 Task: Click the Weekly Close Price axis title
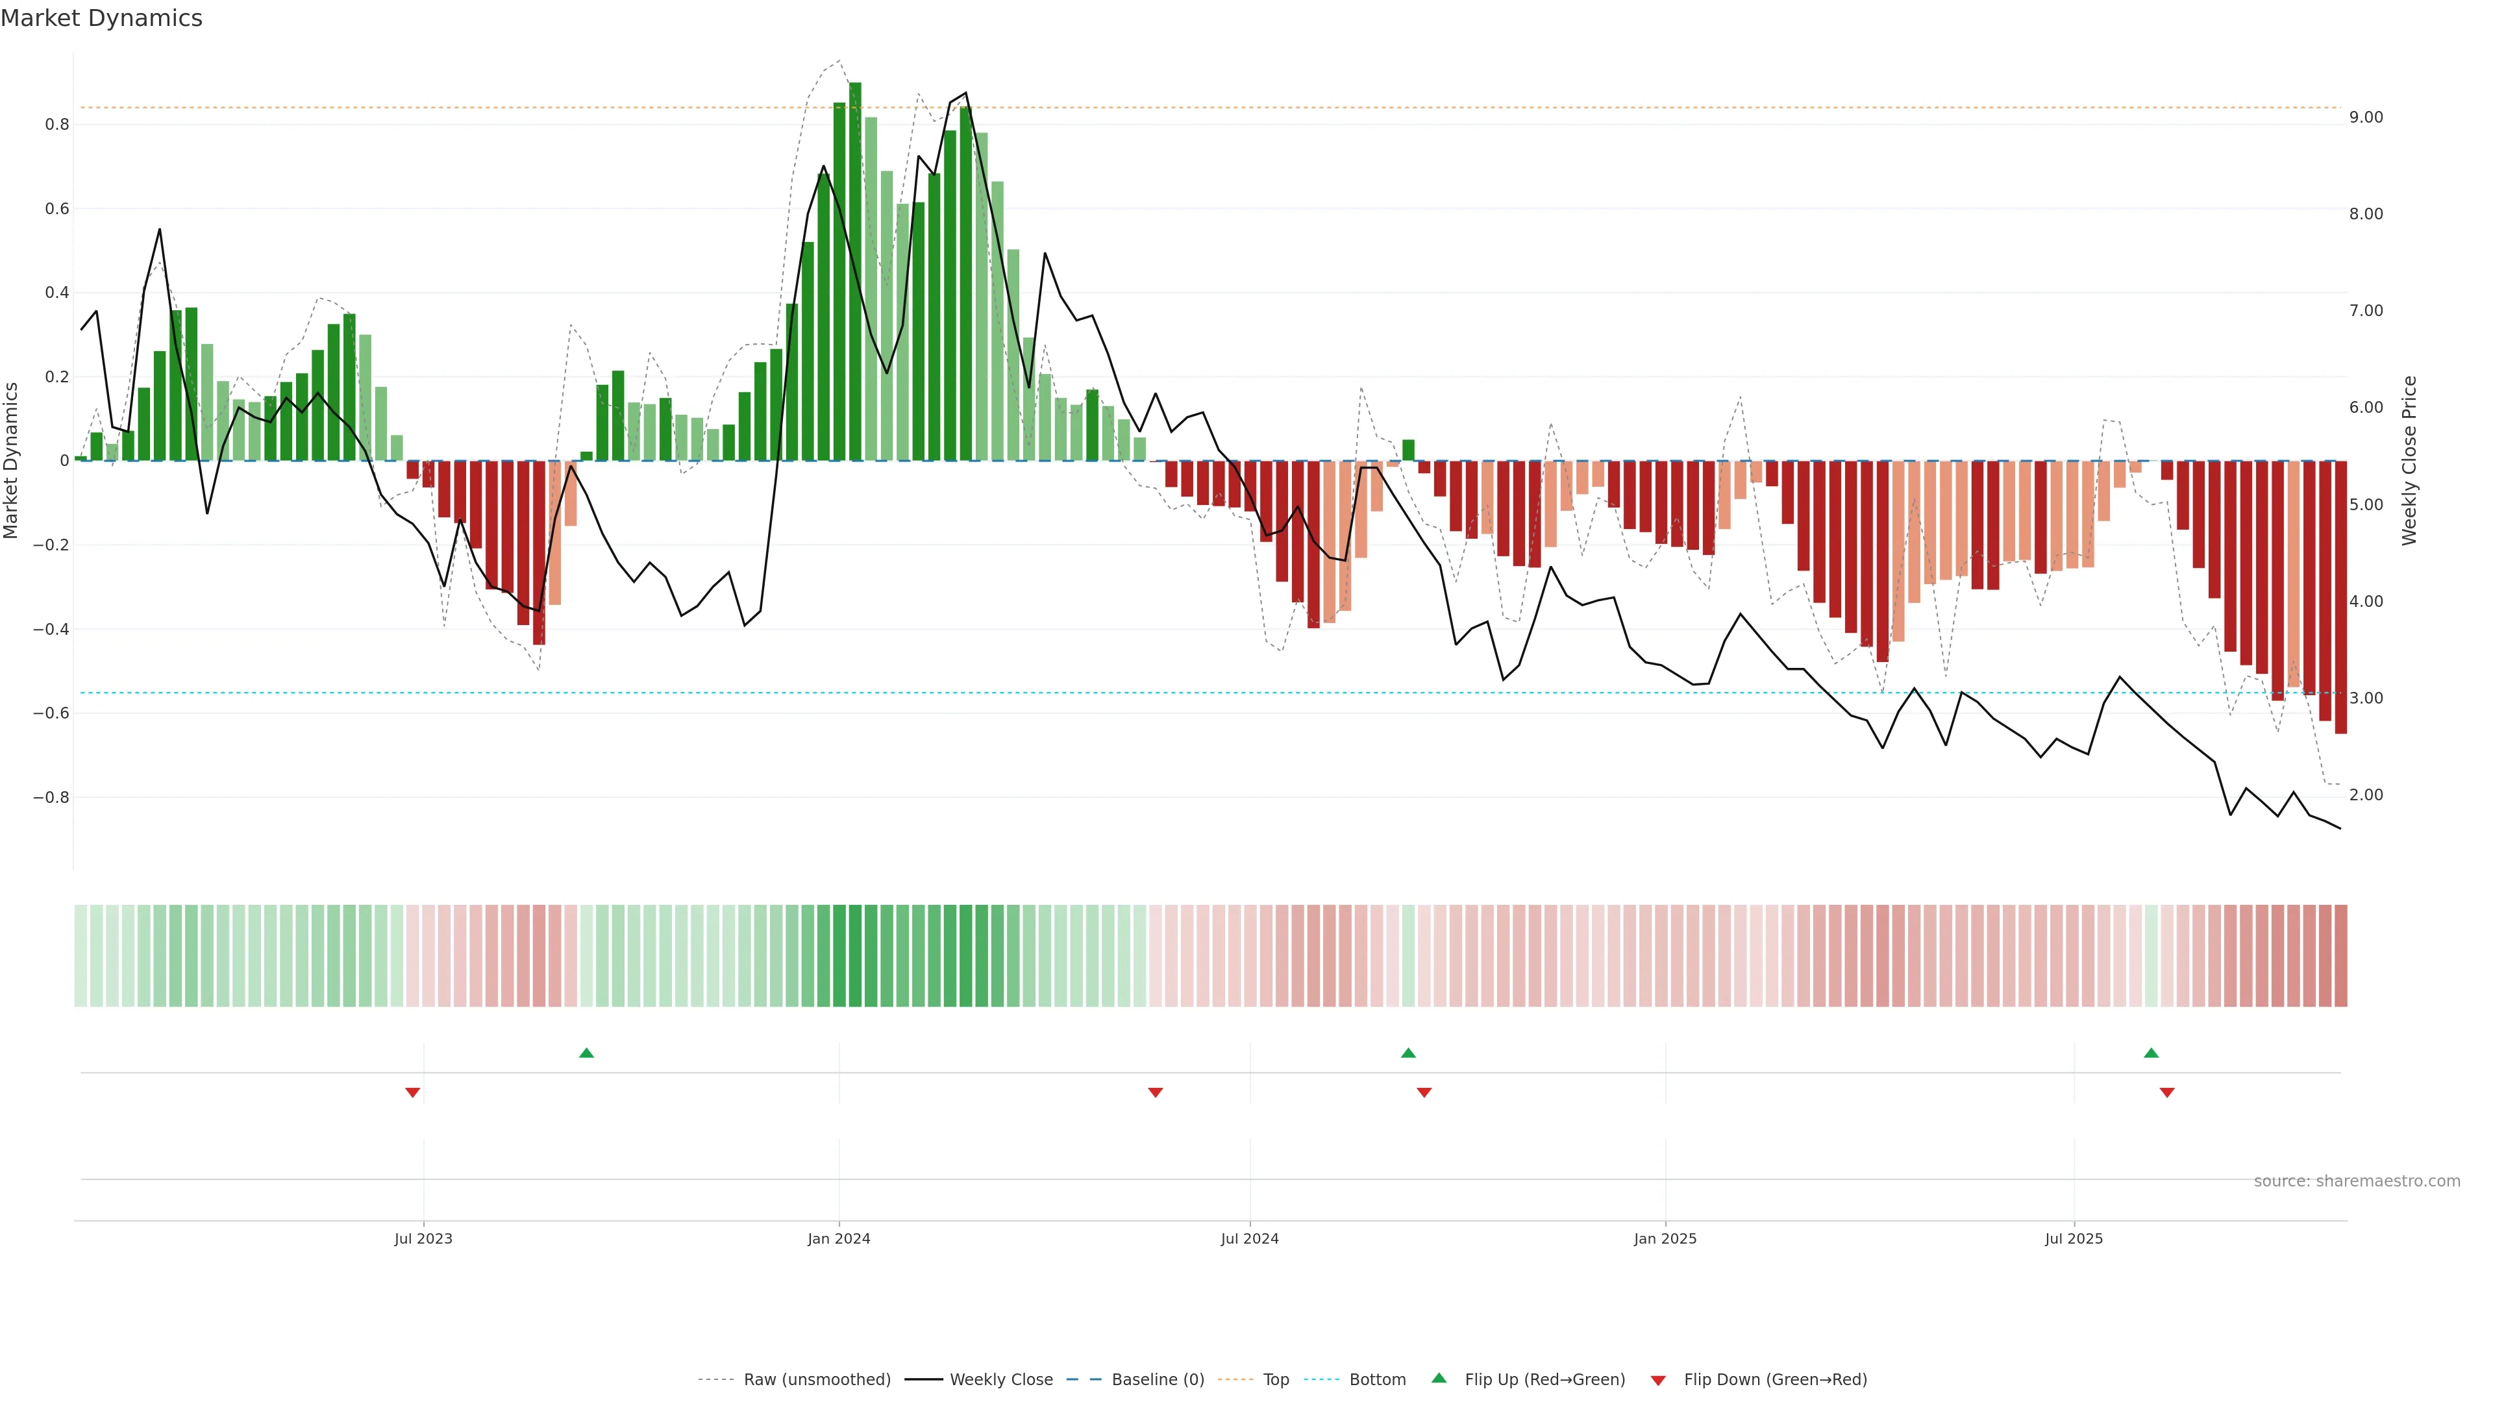click(x=2409, y=461)
